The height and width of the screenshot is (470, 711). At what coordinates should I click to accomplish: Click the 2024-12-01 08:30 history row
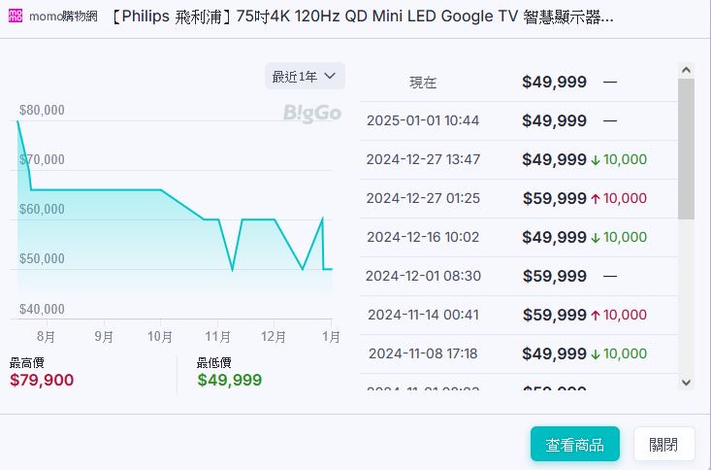(518, 276)
